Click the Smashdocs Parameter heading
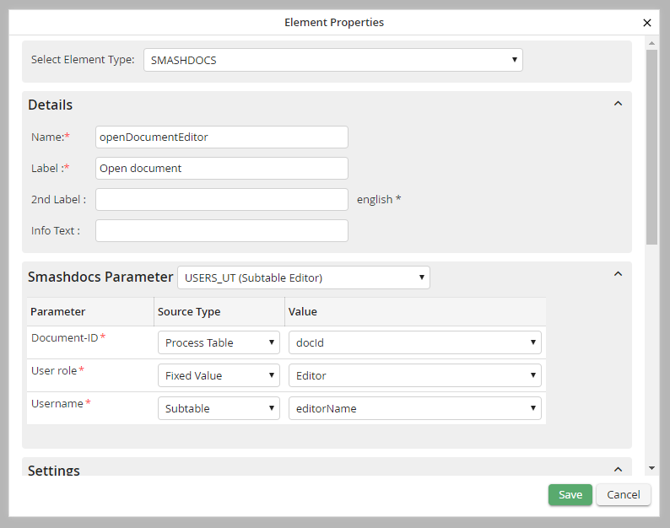 [x=100, y=277]
